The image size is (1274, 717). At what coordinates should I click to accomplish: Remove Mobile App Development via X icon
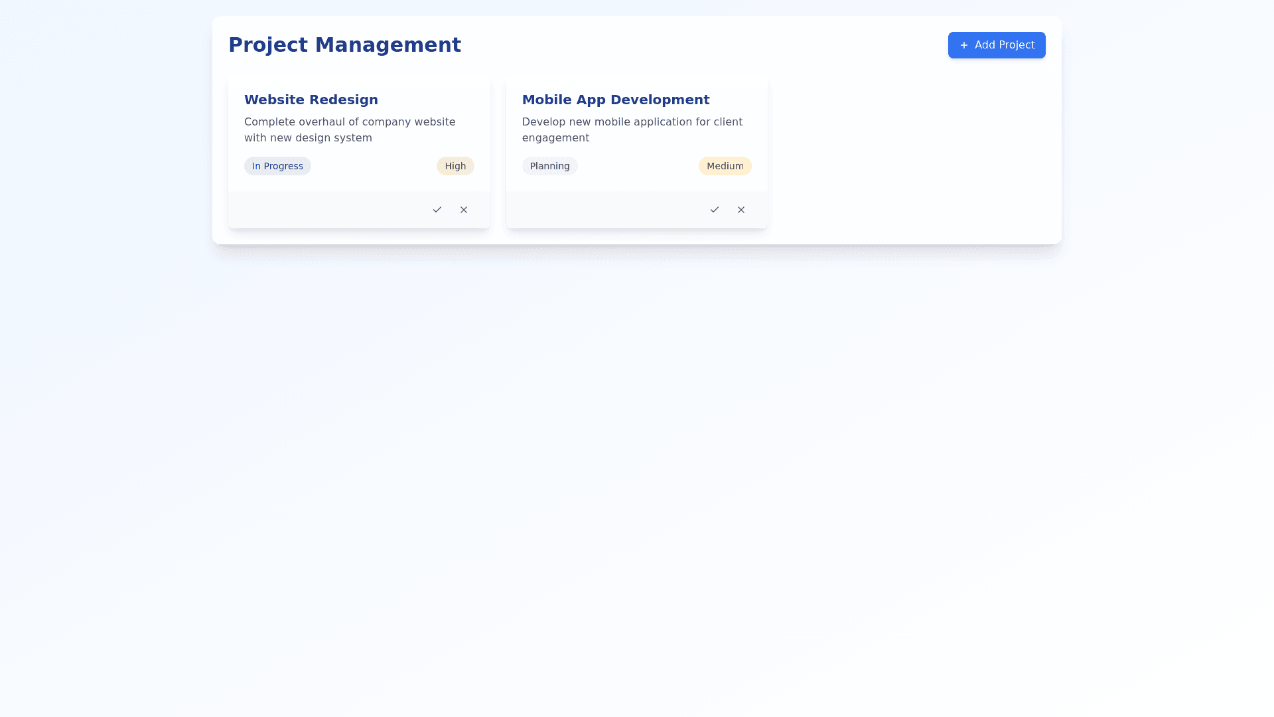point(741,210)
